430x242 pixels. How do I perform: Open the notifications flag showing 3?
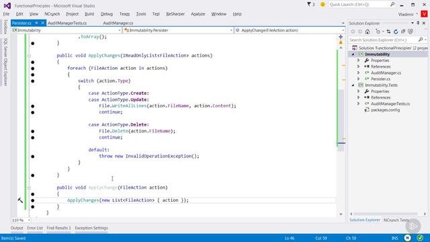click(x=310, y=5)
